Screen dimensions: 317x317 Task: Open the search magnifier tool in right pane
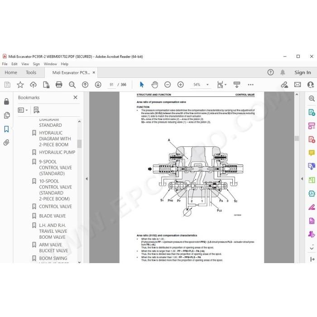click(312, 98)
